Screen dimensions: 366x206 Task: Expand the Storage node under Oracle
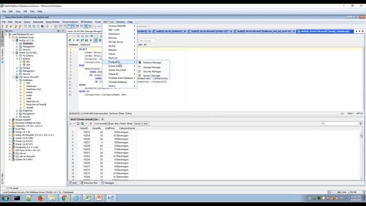click(x=17, y=68)
